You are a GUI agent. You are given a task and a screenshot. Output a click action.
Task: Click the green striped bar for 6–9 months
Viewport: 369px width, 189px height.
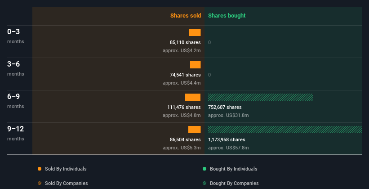(261, 97)
